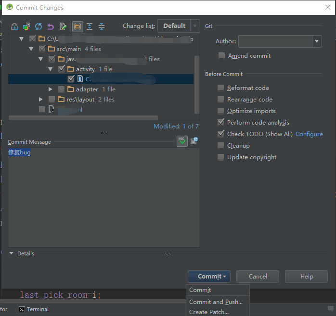Click the res\layout folder icon
This screenshot has width=336, height=316.
61,99
